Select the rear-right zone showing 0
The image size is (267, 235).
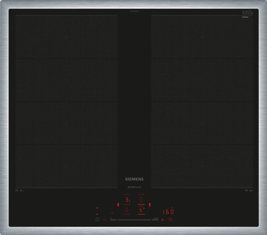(x=141, y=200)
